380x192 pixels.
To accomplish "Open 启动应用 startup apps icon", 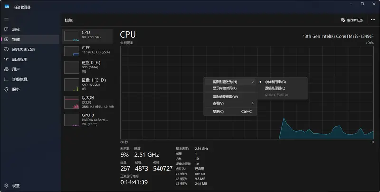I will [6, 59].
